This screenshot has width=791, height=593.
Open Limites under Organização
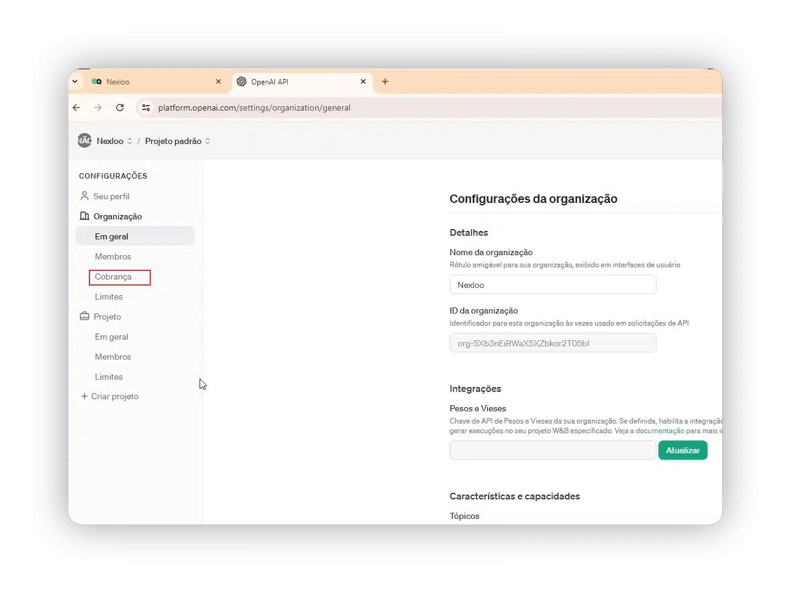point(109,296)
